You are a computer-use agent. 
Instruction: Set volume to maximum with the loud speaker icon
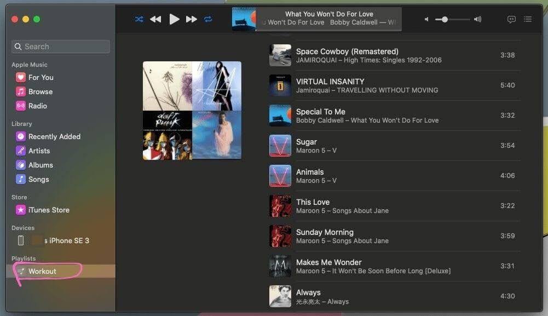(x=477, y=19)
